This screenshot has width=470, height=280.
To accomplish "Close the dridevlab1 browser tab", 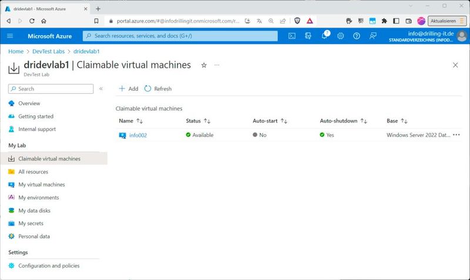I will (x=85, y=9).
